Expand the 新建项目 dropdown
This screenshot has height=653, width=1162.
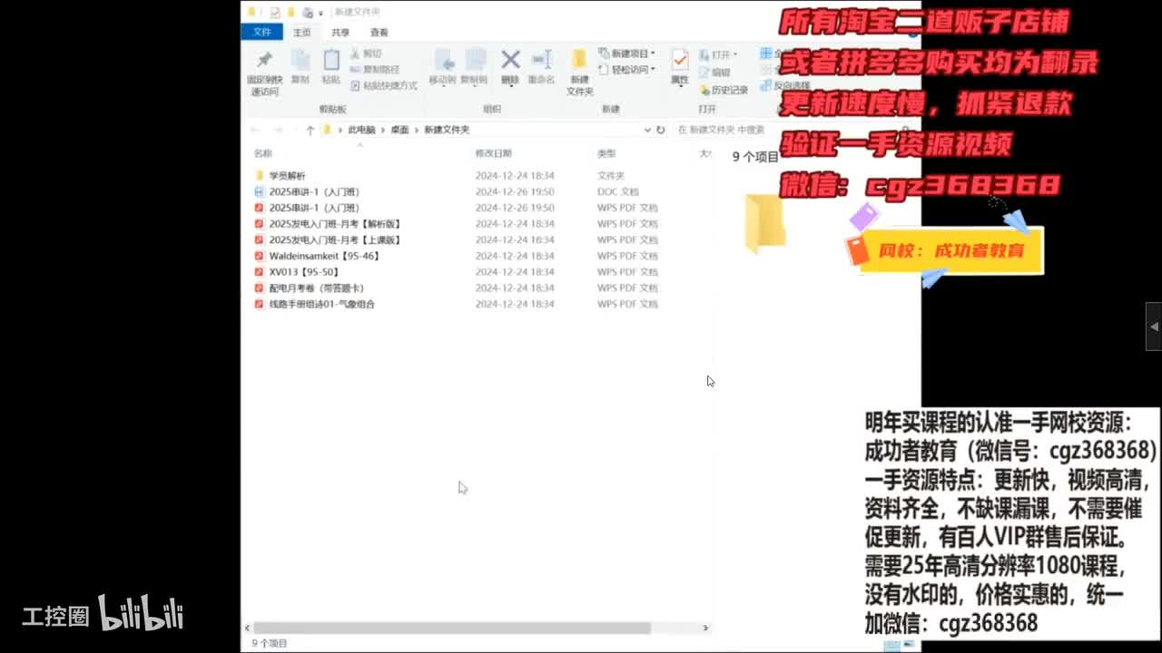coord(626,54)
